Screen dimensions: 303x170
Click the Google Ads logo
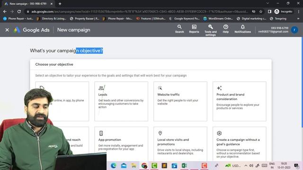(x=32, y=30)
